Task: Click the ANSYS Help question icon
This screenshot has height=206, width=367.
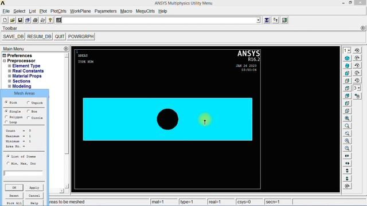Action: pos(50,21)
